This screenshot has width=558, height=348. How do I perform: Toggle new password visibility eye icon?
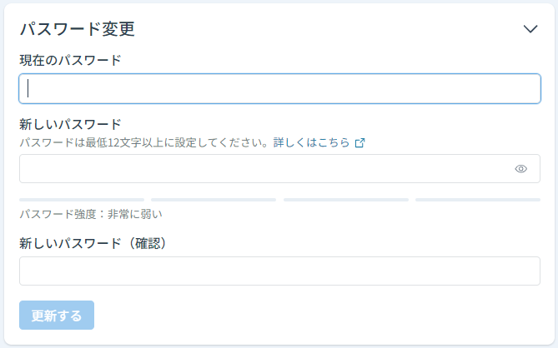(520, 169)
